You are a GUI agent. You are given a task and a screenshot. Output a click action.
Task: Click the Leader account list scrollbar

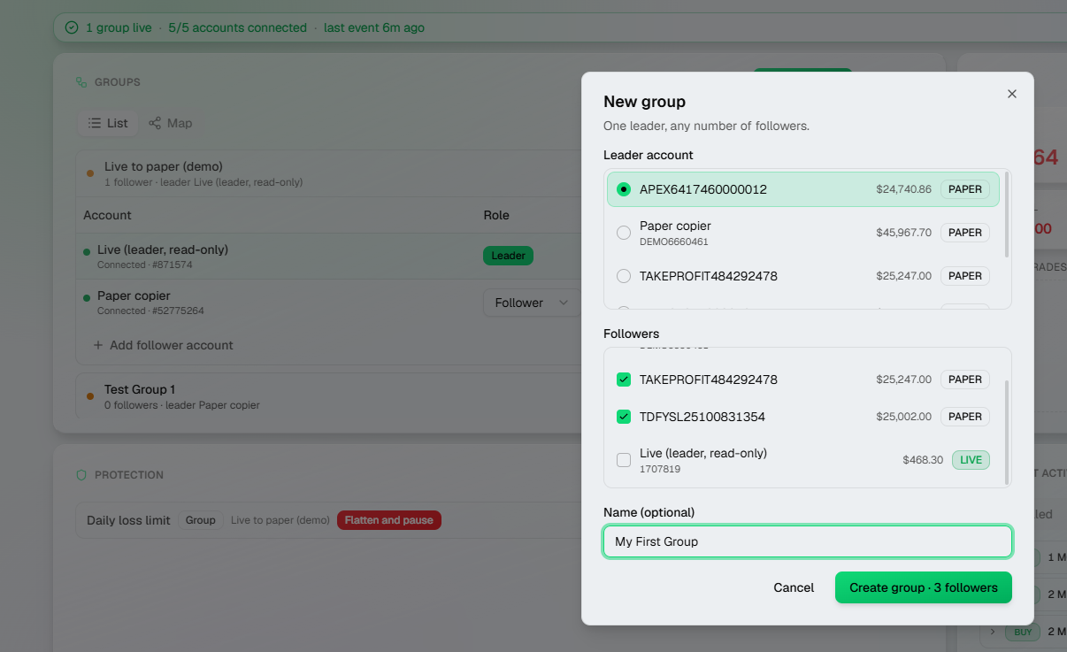[x=1007, y=216]
